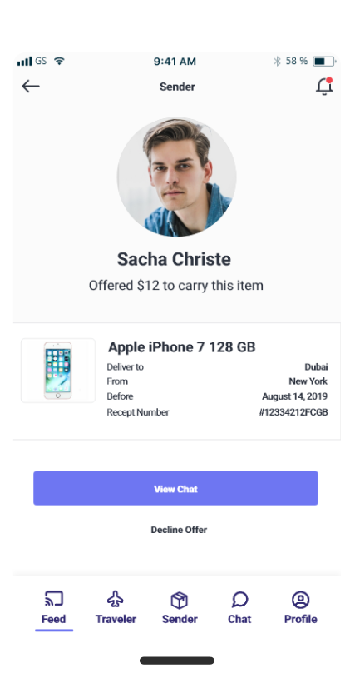Tap the iPhone 7 product thumbnail
355x683 pixels.
(58, 371)
